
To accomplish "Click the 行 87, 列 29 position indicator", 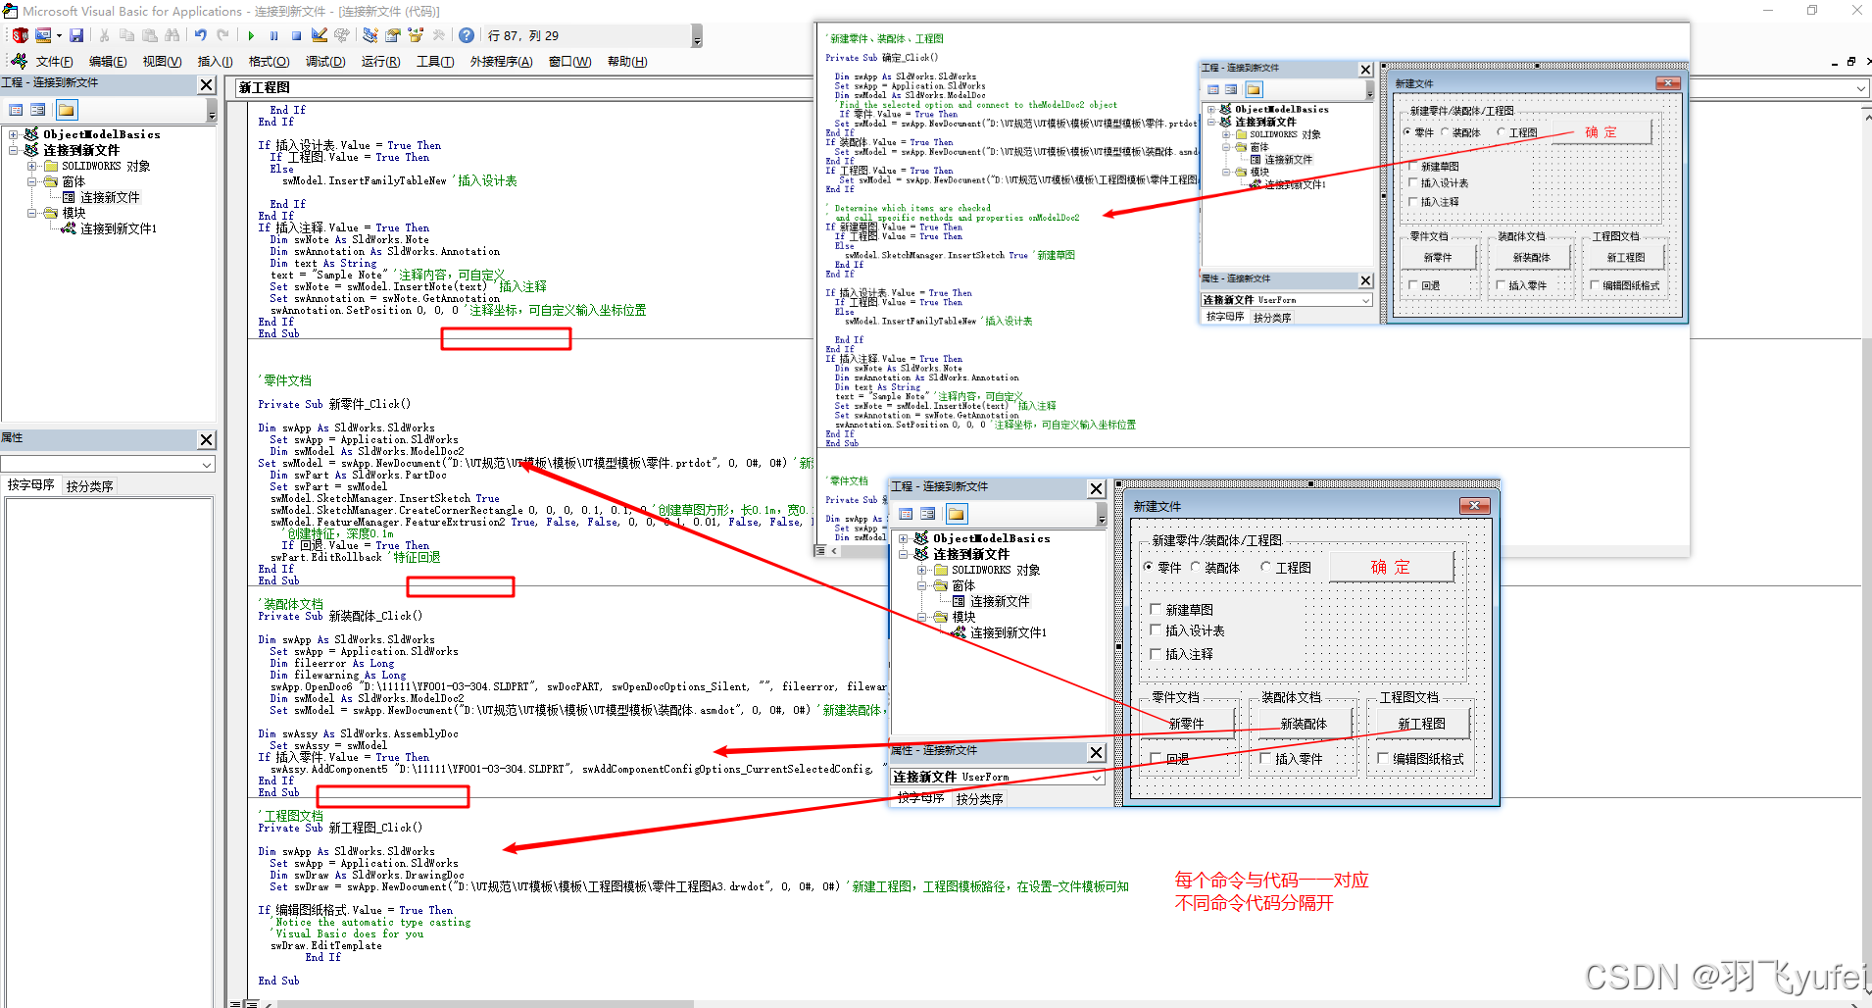I will coord(522,35).
